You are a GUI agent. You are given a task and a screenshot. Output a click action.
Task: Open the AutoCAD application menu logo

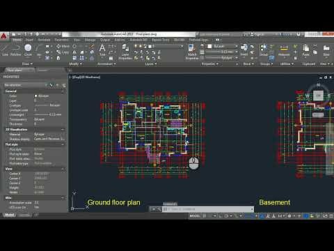(x=4, y=36)
